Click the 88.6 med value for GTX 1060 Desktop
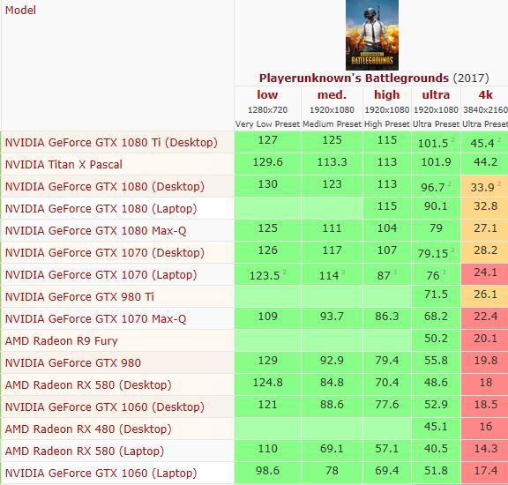The width and height of the screenshot is (508, 485). click(x=332, y=404)
